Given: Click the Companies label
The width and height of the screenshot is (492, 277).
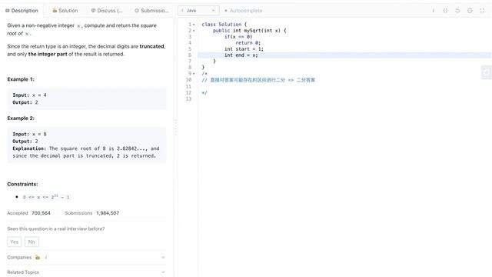Looking at the screenshot, I should point(19,257).
